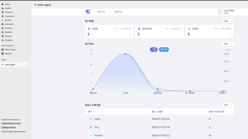Open the 店铺经营数据分析与建议 conversation
The height and width of the screenshot is (139, 248).
click(x=11, y=124)
